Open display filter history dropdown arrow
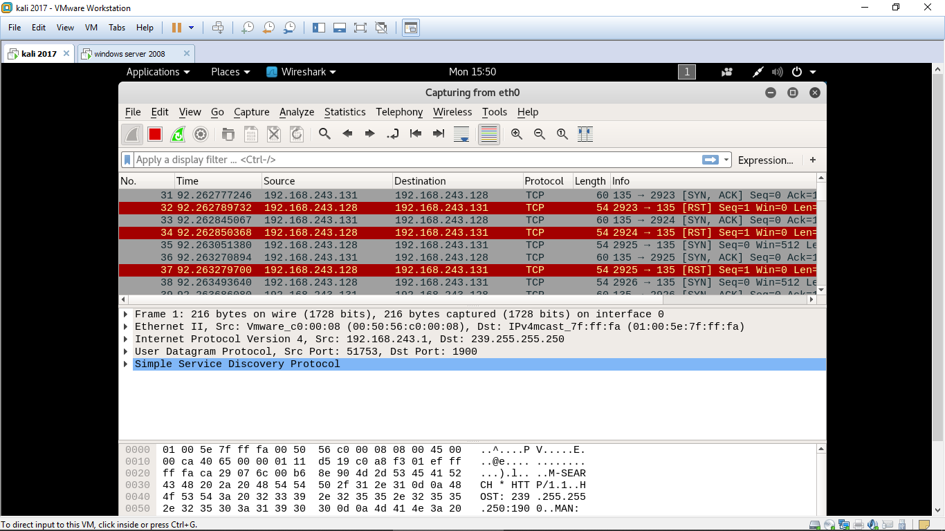Viewport: 945px width, 531px height. (x=726, y=160)
